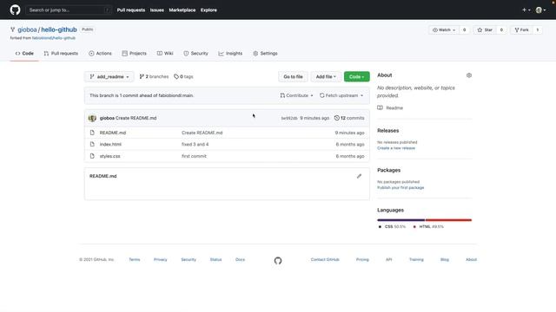Click the red HTML segment of the language bar

click(x=448, y=220)
